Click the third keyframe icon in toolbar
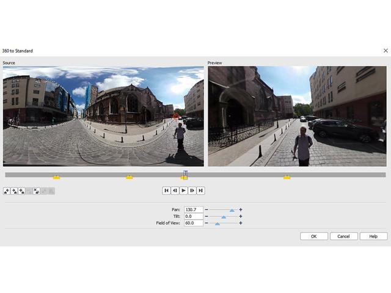Viewport: 391px width, 293px height. coord(21,191)
